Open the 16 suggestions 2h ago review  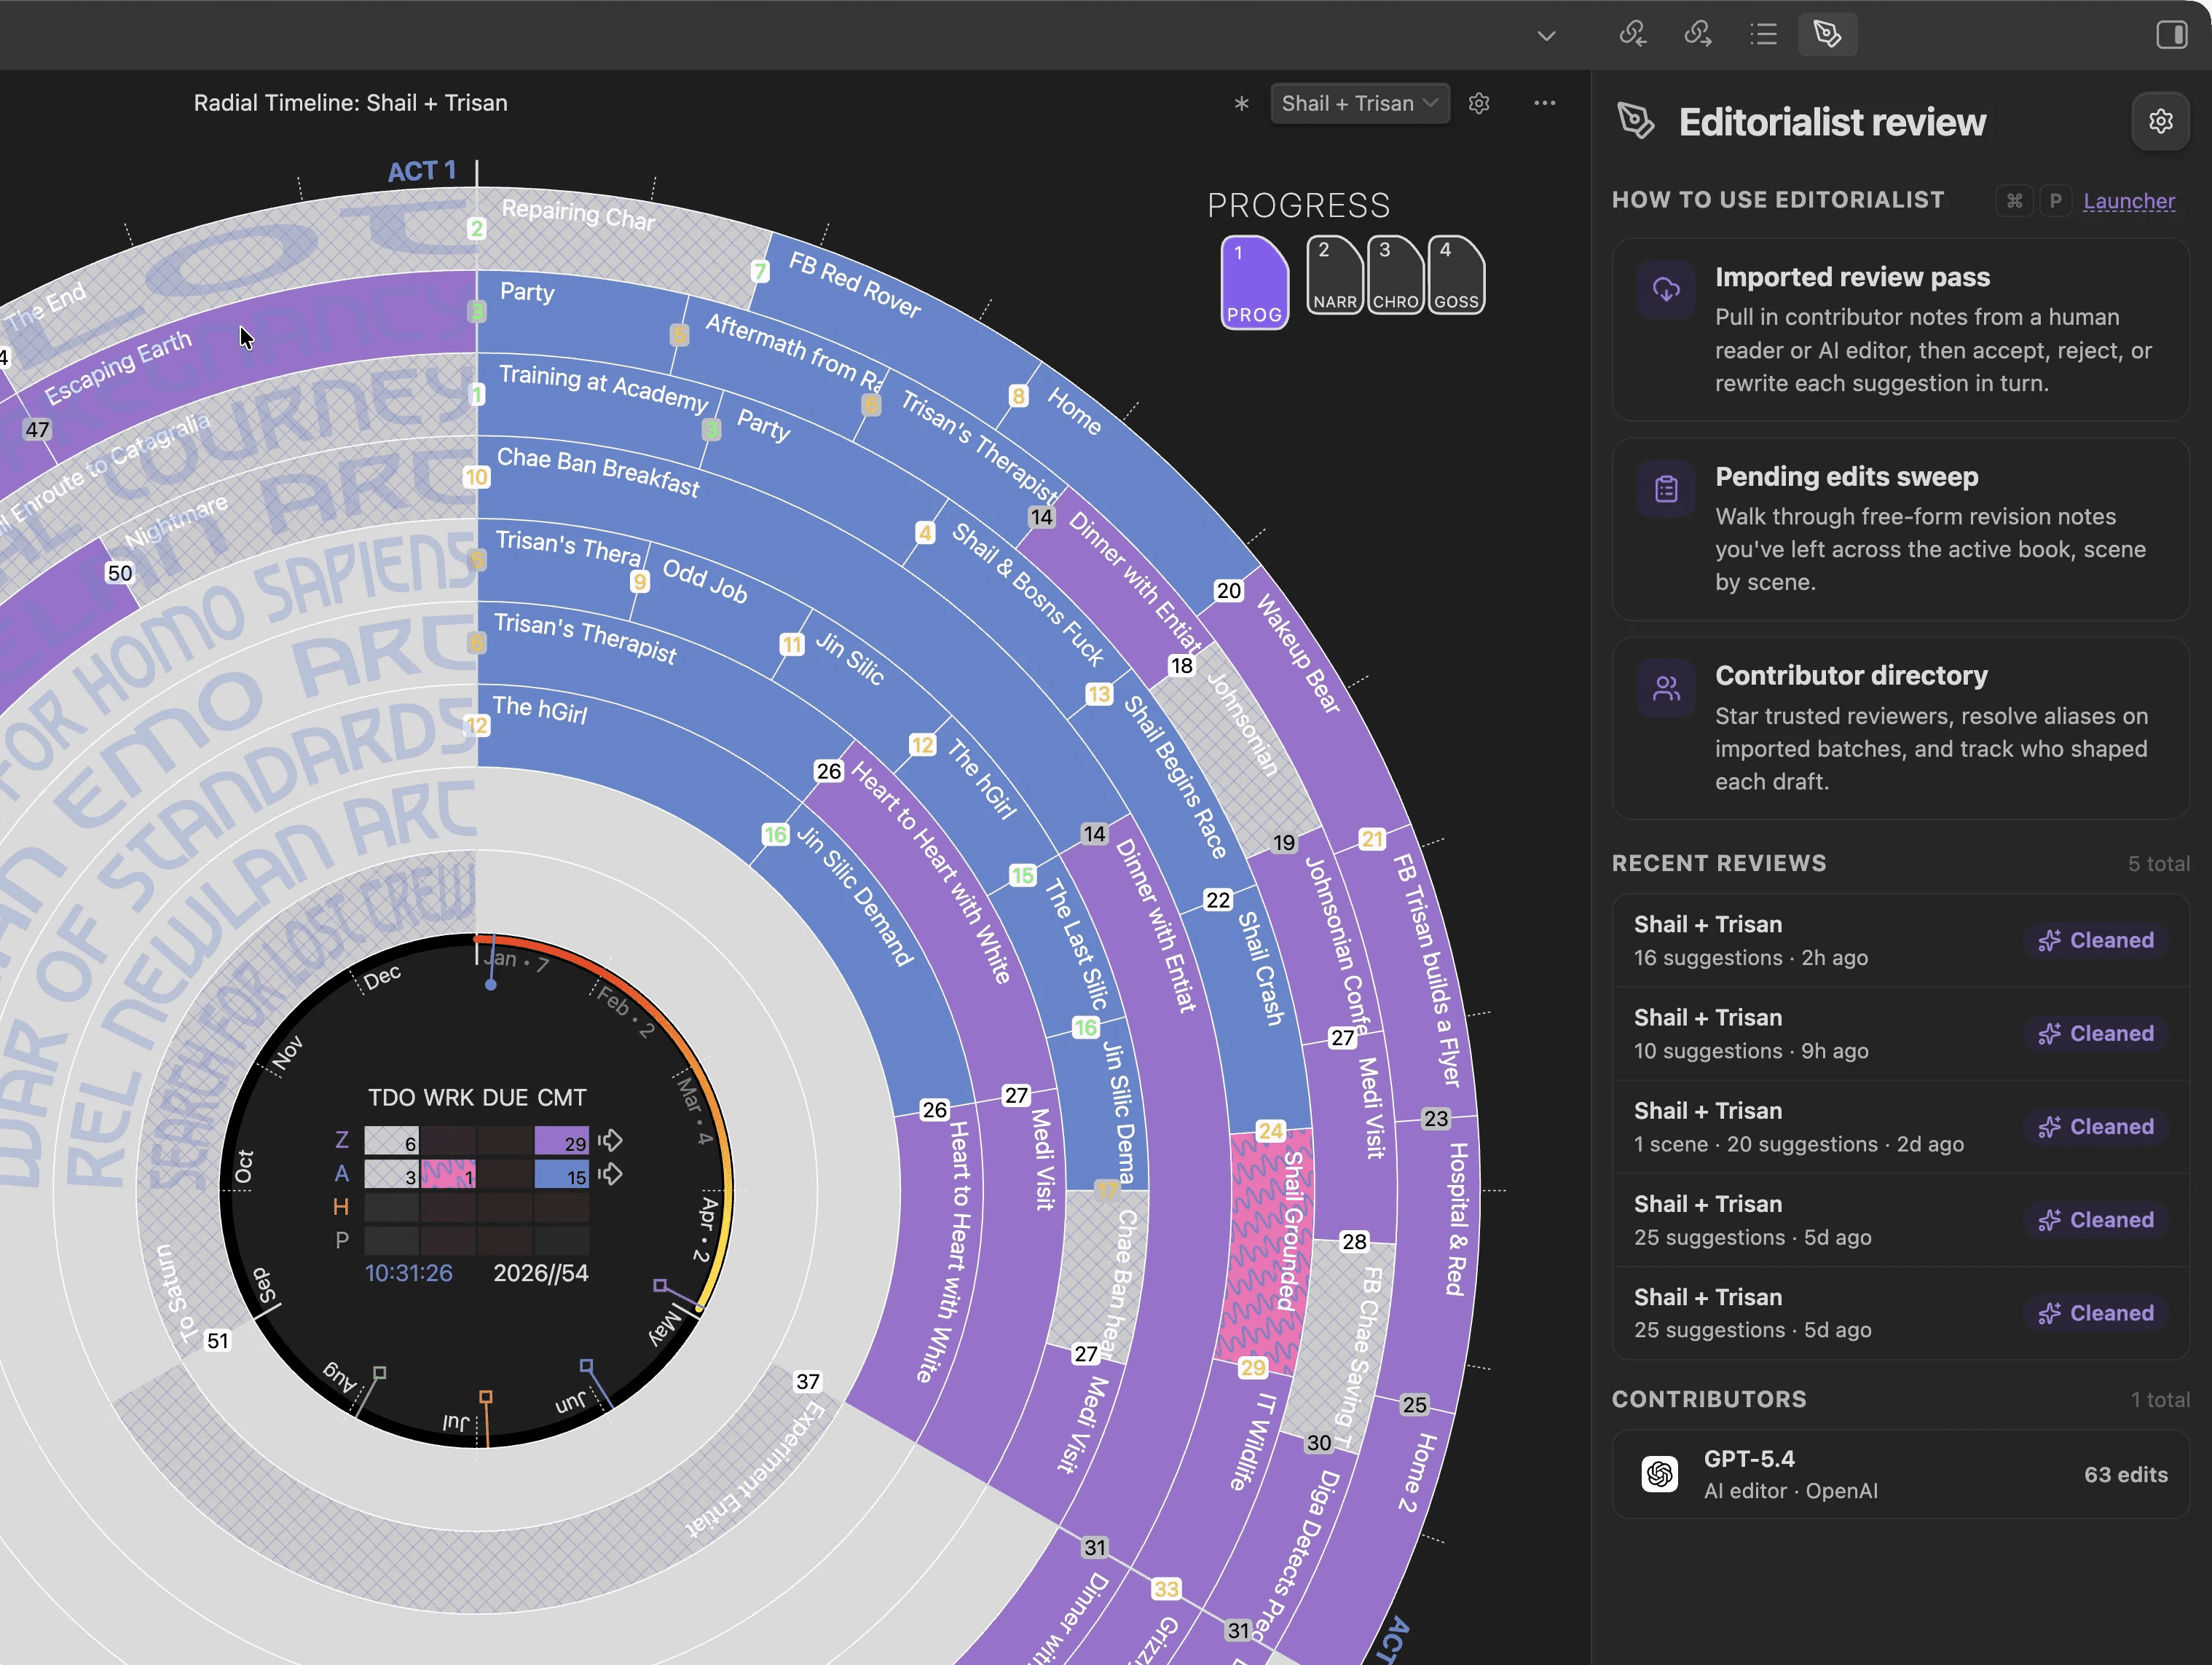tap(1900, 940)
